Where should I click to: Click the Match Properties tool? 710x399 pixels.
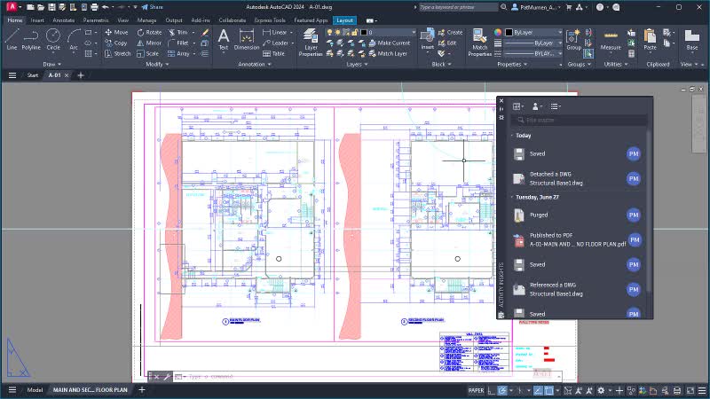[479, 43]
